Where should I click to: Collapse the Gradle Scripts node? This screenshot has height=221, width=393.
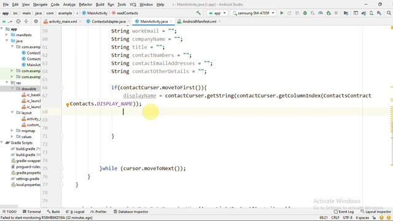click(x=2, y=142)
